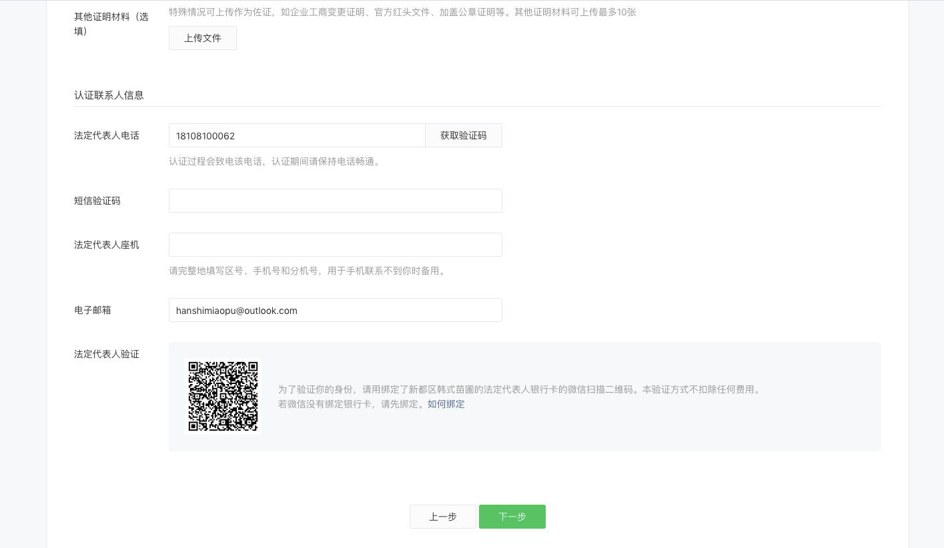Focus the 法定代表人电话 phone number field
Image resolution: width=944 pixels, height=548 pixels.
(x=297, y=135)
